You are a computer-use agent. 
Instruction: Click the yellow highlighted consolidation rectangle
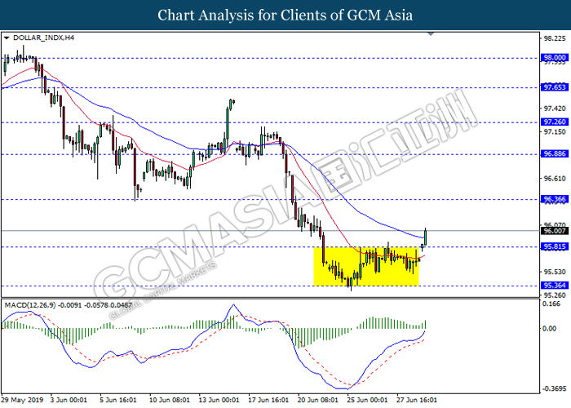tap(366, 266)
